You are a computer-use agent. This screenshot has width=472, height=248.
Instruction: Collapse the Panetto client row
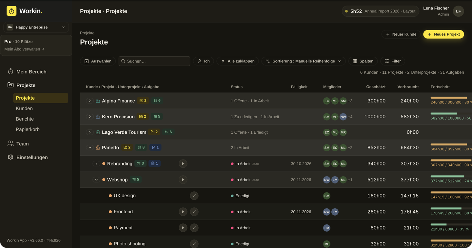click(x=90, y=148)
